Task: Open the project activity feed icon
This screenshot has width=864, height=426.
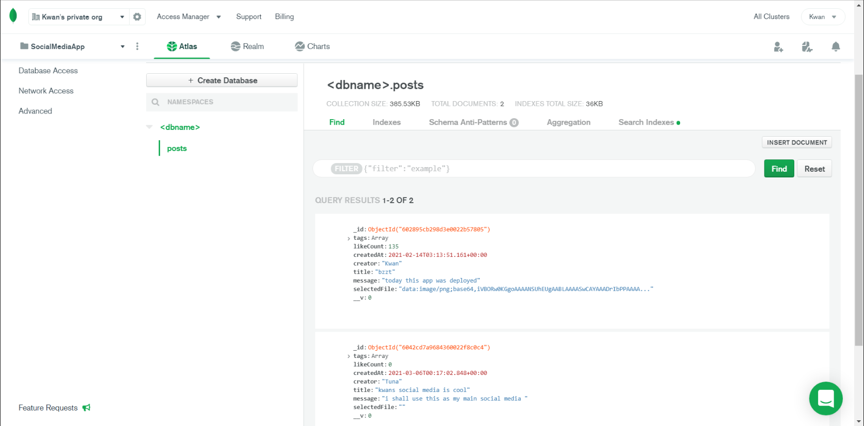Action: 807,47
